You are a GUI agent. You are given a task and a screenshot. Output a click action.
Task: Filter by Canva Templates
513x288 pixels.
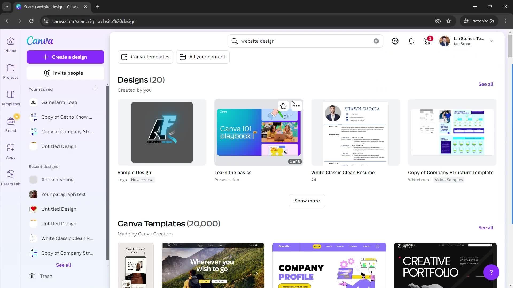tap(145, 57)
